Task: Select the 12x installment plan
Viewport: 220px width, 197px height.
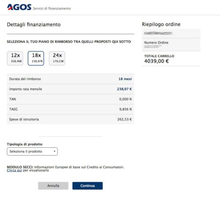Action: 15,58
